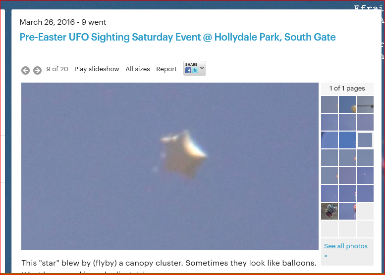The image size is (385, 275).
Task: Share photo on Twitter icon
Action: [195, 71]
